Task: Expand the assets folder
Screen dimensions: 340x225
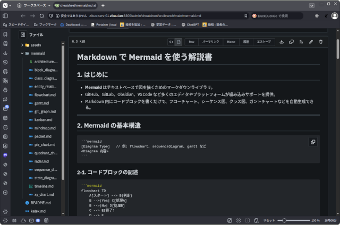Action: pyautogui.click(x=22, y=45)
